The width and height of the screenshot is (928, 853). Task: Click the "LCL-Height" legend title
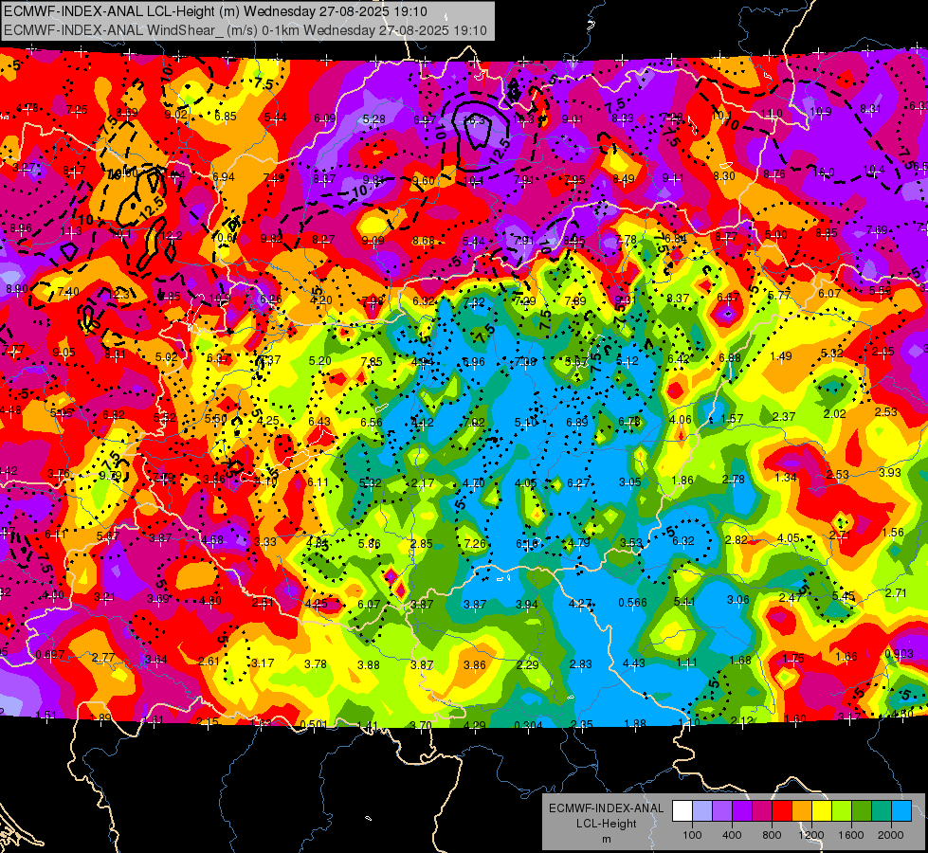pos(606,824)
